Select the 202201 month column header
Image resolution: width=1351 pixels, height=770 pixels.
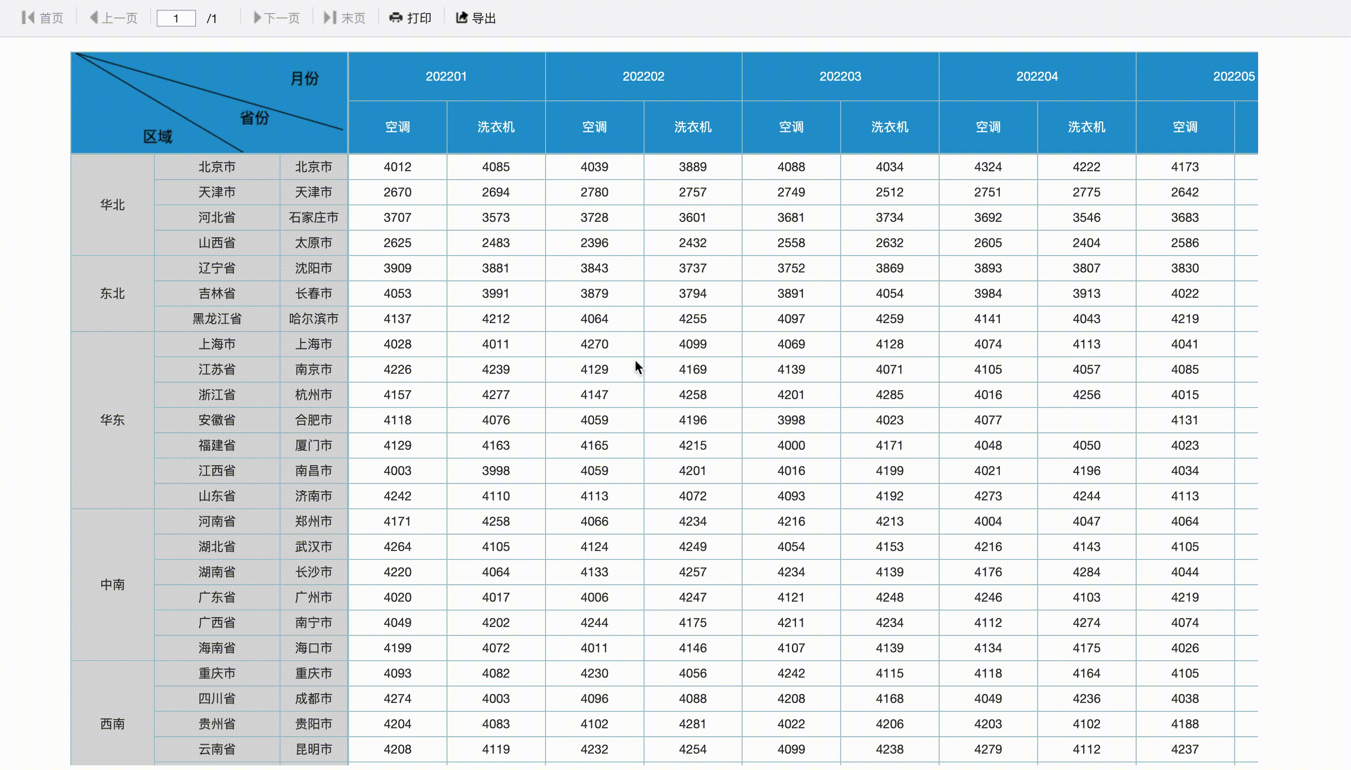click(x=446, y=76)
